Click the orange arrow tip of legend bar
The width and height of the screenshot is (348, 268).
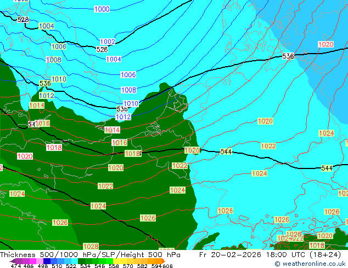pyautogui.click(x=164, y=261)
